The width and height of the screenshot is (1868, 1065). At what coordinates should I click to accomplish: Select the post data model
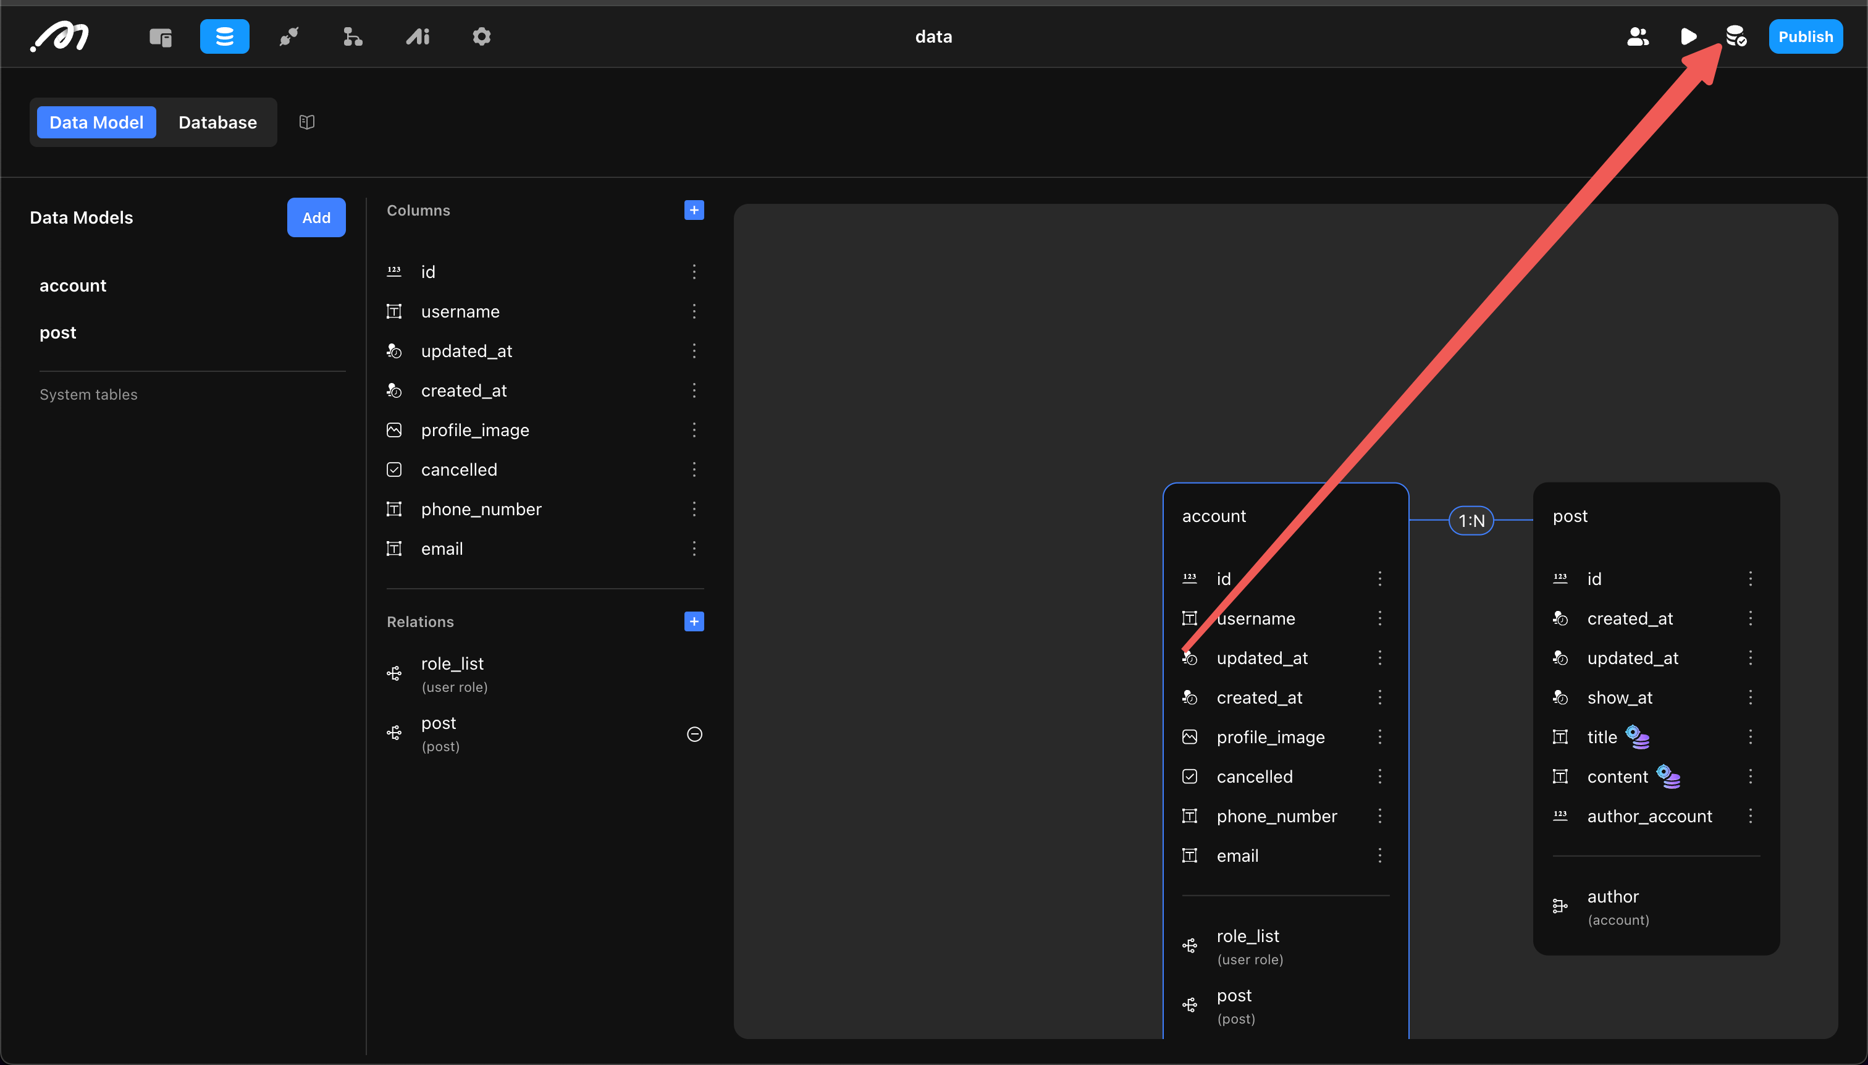click(x=58, y=333)
